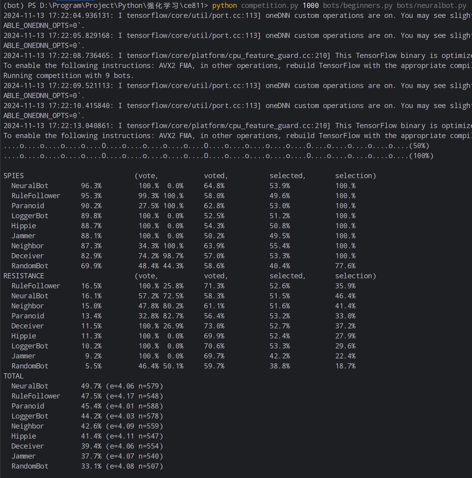
Task: Click the 'python' command word in prompt
Action: click(224, 5)
